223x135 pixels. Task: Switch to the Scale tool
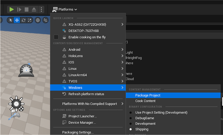pos(29,20)
